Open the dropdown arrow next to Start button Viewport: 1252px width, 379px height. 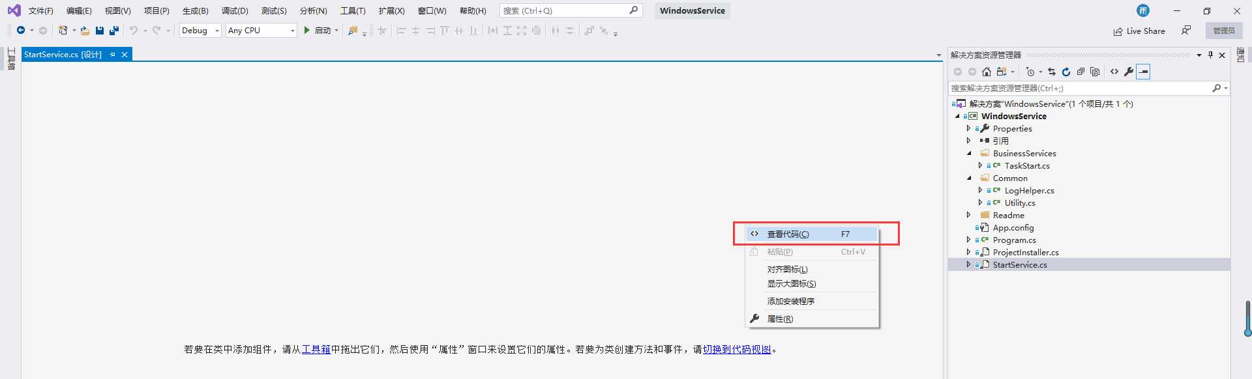tap(336, 31)
